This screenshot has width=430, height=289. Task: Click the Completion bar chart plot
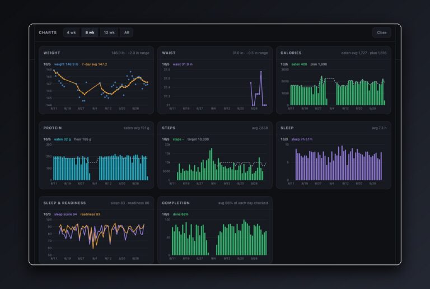219,237
